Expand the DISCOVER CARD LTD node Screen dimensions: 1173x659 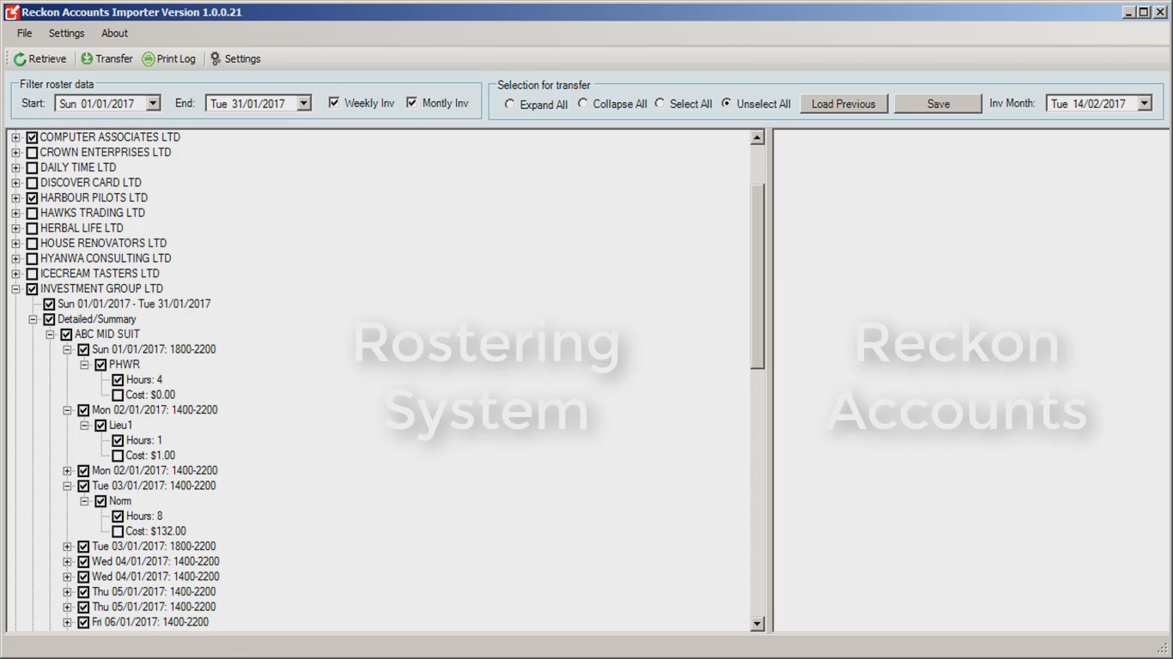[x=15, y=183]
